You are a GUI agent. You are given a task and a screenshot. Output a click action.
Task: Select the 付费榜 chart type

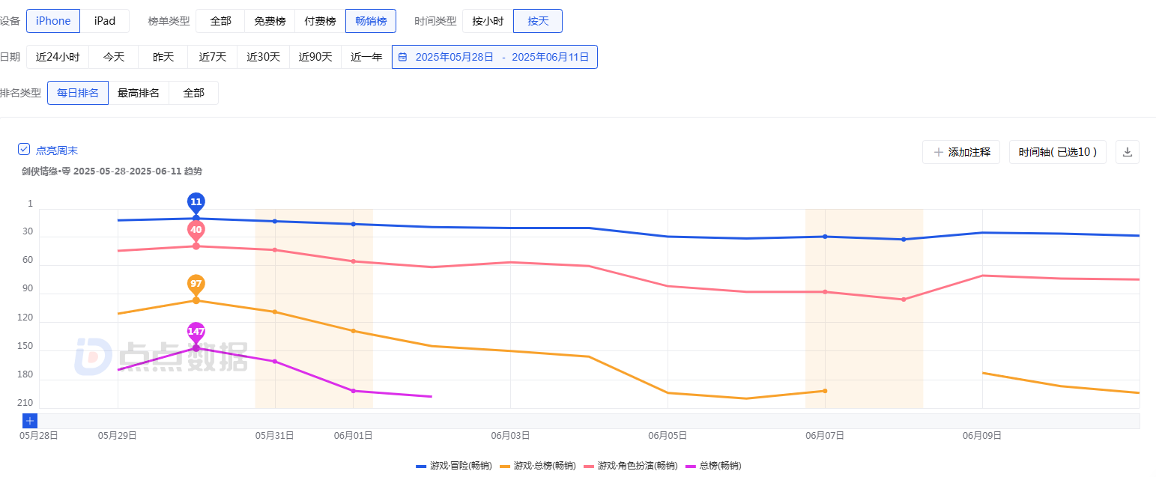(320, 21)
